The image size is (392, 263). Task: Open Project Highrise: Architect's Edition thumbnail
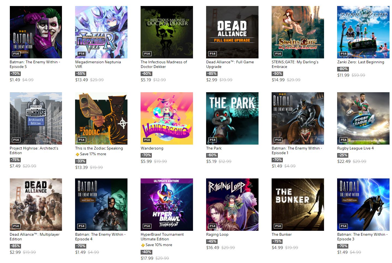click(x=36, y=118)
